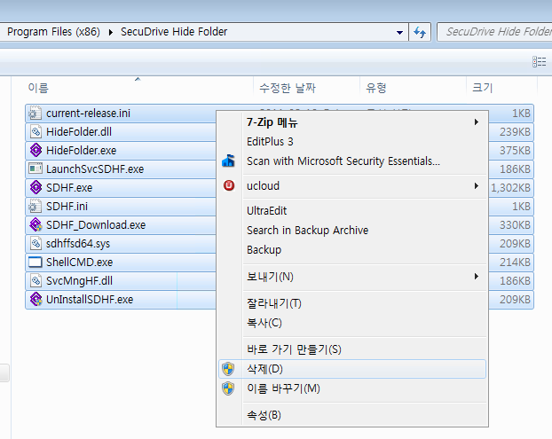552x439 pixels.
Task: Open the 보내기(N) menu entry
Action: point(352,277)
